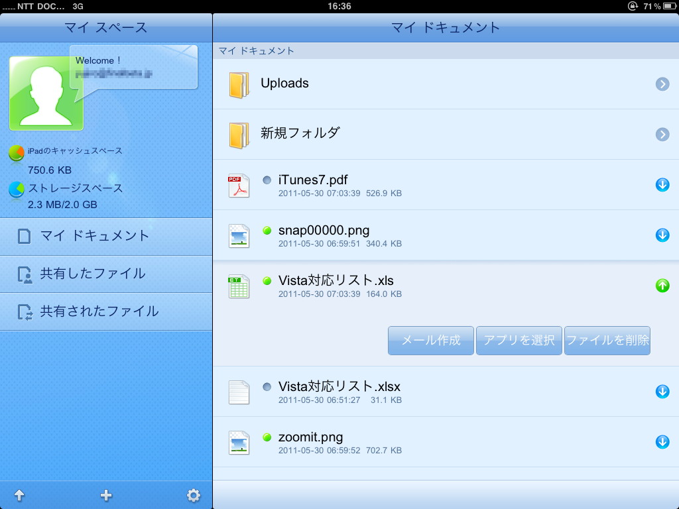Tap the Uploads folder icon

[x=239, y=84]
